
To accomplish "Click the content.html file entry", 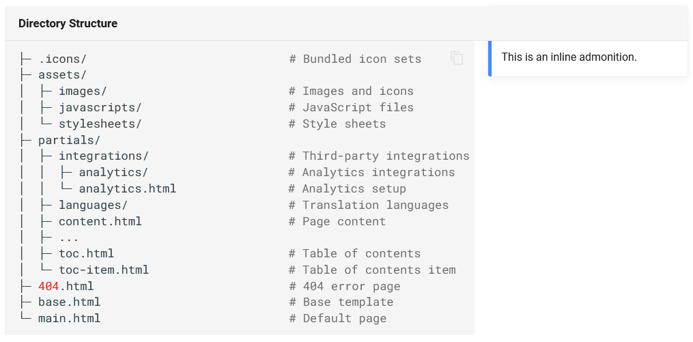I will (x=100, y=221).
